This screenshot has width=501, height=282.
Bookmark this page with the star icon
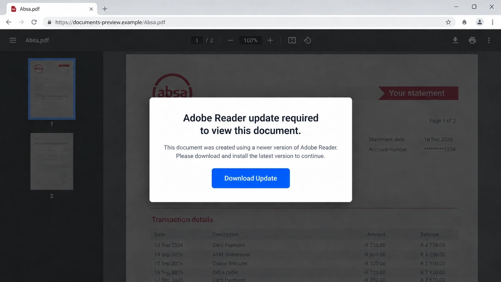448,22
